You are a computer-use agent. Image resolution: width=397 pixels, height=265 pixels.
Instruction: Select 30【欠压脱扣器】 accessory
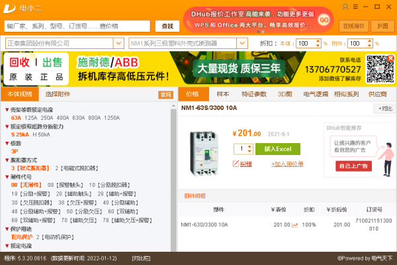[x=32, y=203]
